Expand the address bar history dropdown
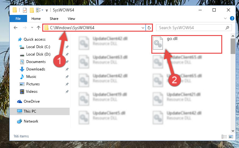 pos(143,28)
